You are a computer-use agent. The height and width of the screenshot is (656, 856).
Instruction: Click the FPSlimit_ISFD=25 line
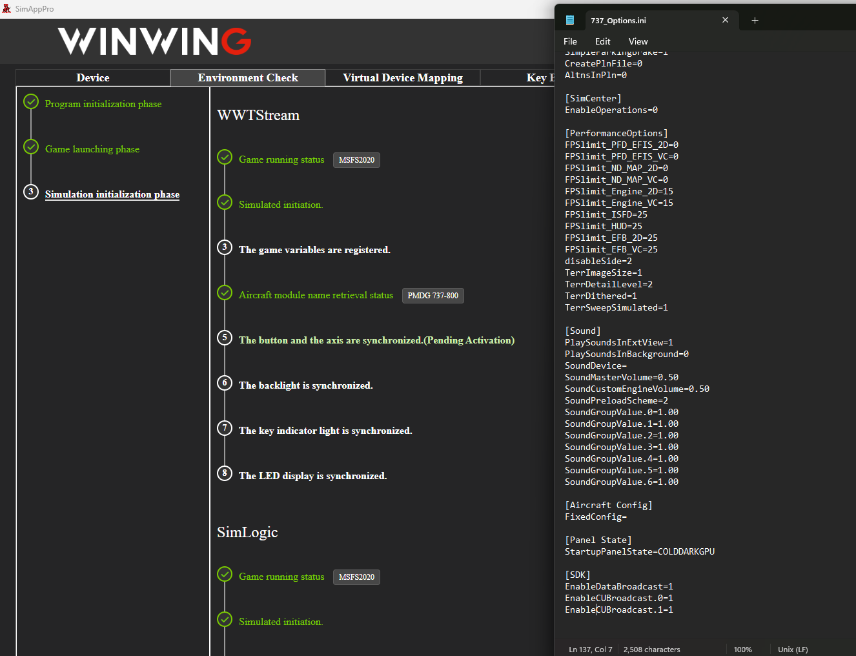[606, 215]
